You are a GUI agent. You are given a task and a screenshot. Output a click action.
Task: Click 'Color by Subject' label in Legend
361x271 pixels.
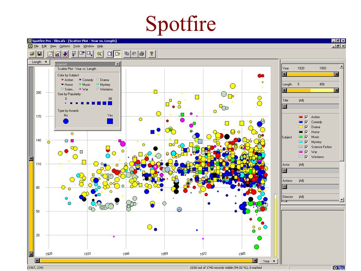pos(68,75)
